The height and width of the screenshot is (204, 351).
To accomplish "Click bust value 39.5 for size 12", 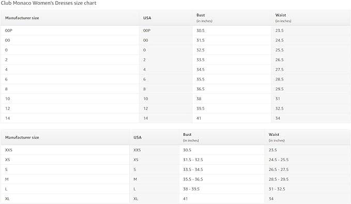I will tap(201, 108).
